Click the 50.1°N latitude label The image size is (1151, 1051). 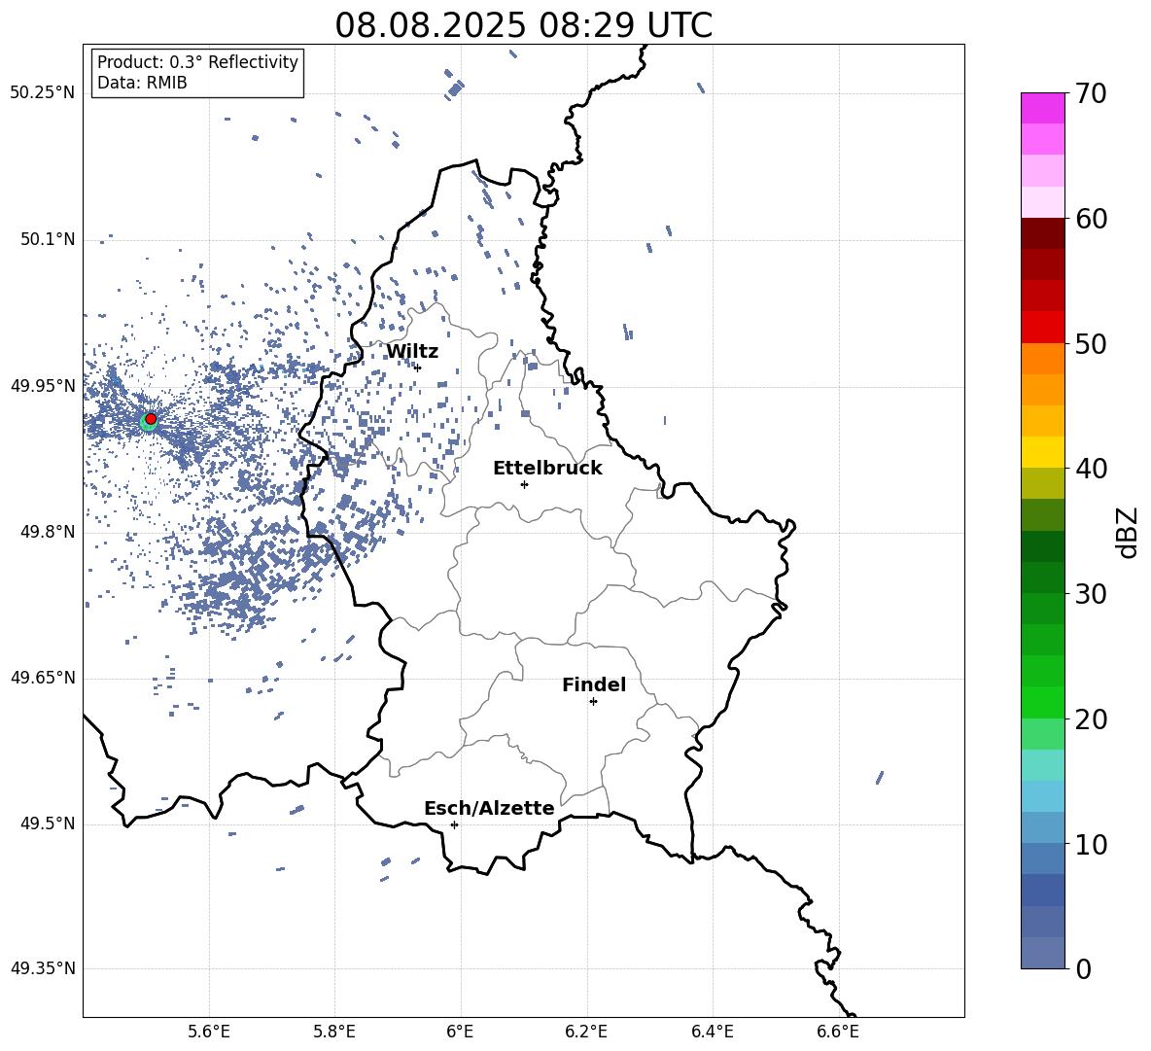[48, 240]
